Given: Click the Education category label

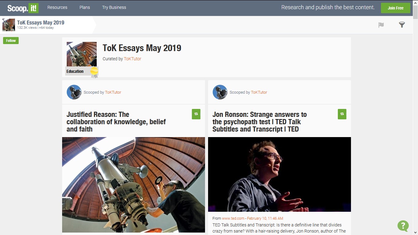Looking at the screenshot, I should click(x=75, y=71).
